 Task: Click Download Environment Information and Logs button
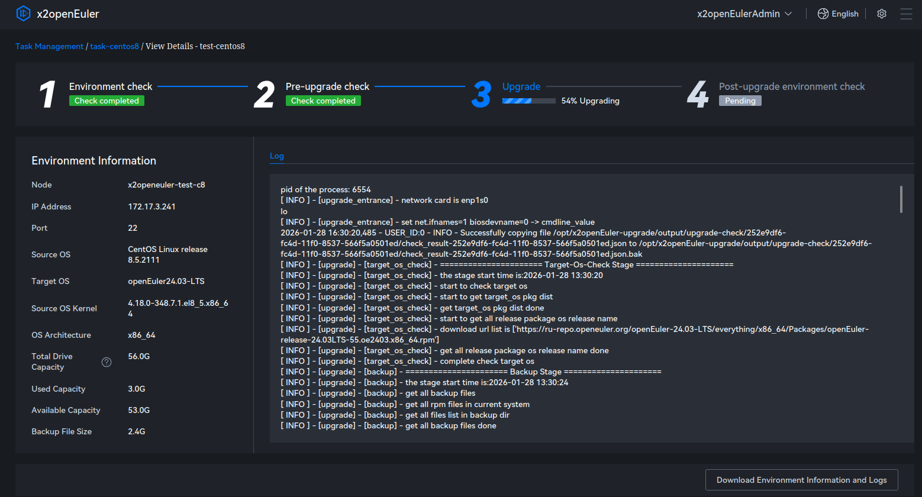click(x=801, y=480)
